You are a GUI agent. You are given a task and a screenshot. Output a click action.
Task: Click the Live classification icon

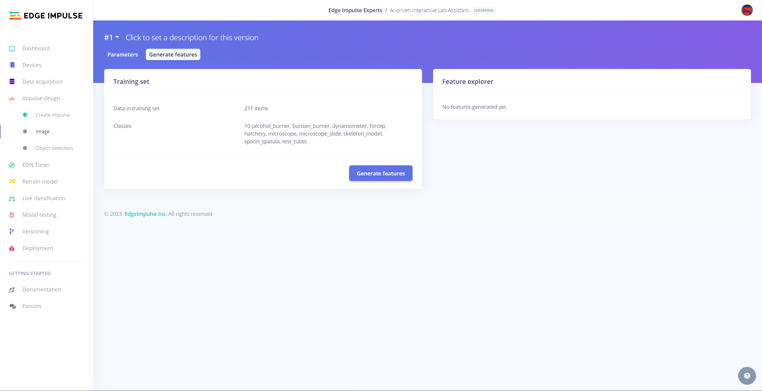click(x=12, y=198)
